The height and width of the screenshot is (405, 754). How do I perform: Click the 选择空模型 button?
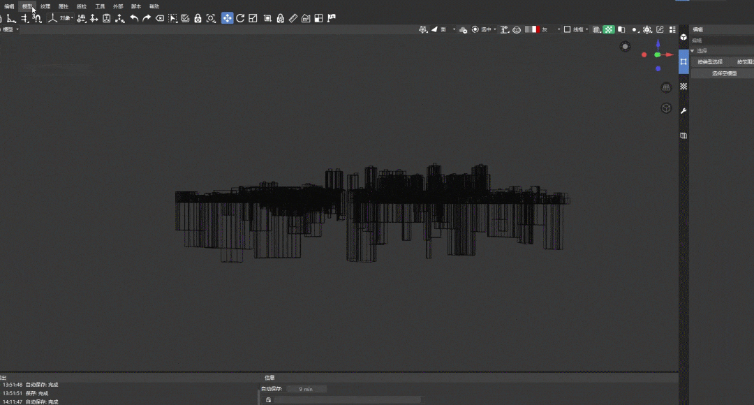tap(724, 73)
